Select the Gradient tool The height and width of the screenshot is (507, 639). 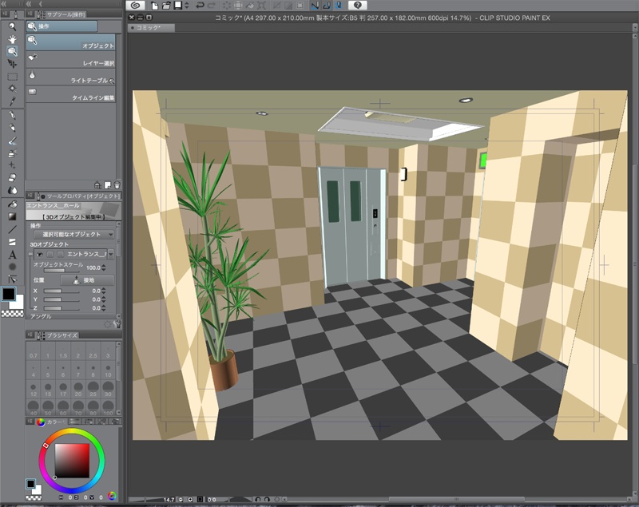[x=13, y=216]
